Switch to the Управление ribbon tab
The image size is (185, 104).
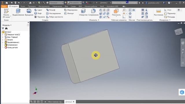[57, 6]
